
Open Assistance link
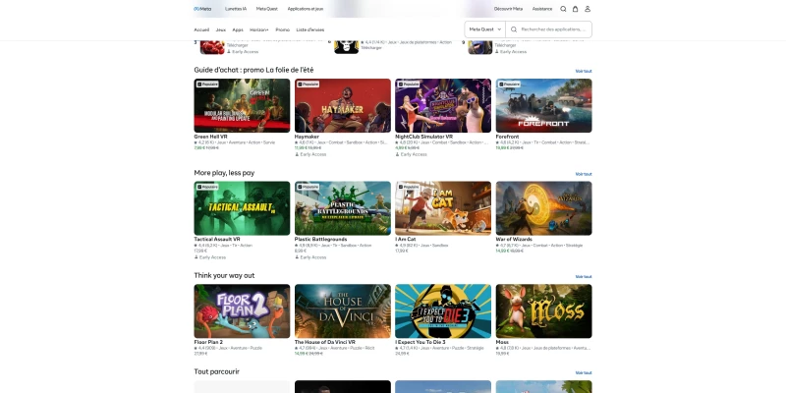coord(542,9)
